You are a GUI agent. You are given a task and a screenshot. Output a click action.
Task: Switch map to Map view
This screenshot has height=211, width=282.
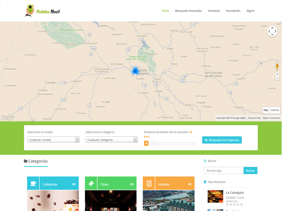(x=266, y=110)
